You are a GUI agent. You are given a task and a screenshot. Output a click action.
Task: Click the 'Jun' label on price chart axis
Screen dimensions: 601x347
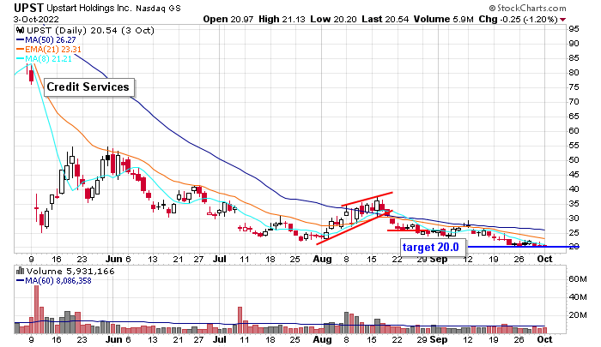pos(113,259)
